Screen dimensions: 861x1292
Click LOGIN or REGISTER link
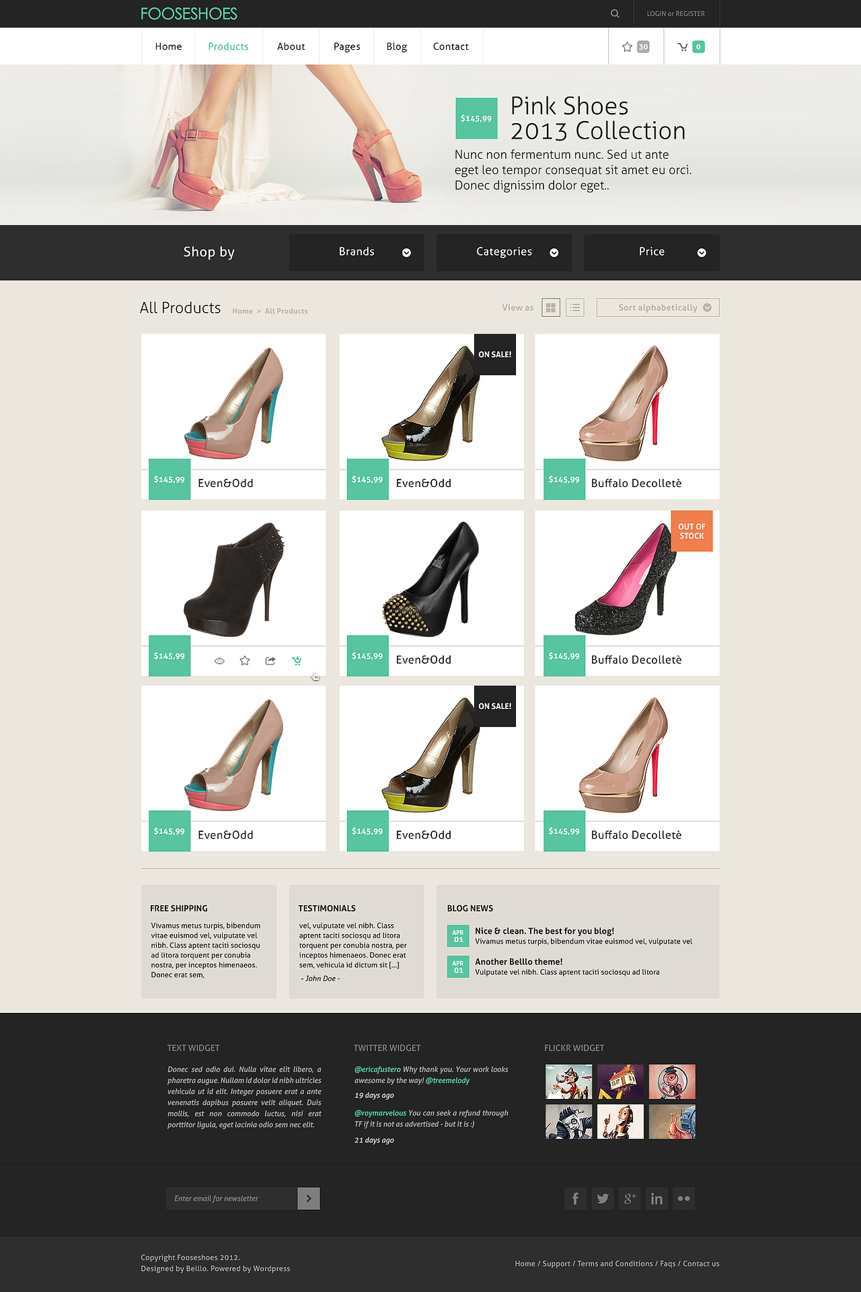[x=676, y=13]
